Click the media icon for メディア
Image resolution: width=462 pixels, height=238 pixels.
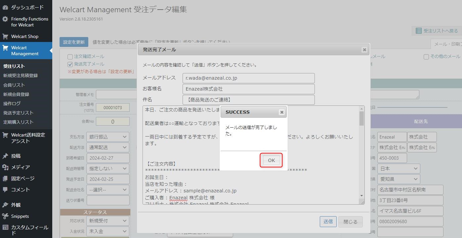tap(5, 167)
